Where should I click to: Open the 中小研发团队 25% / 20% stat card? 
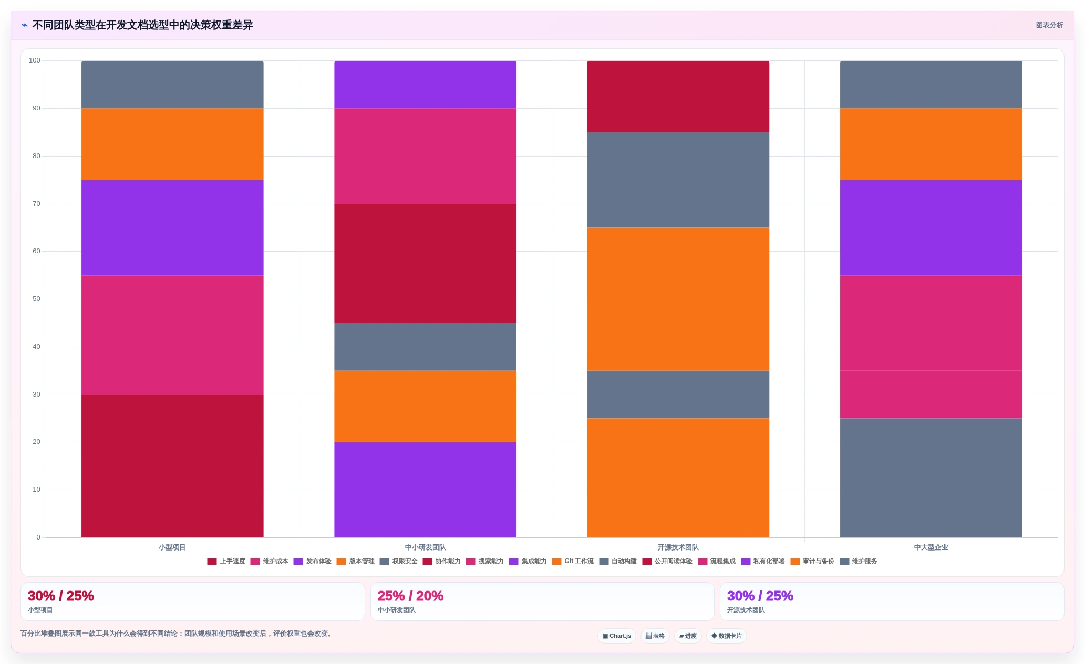pyautogui.click(x=542, y=601)
